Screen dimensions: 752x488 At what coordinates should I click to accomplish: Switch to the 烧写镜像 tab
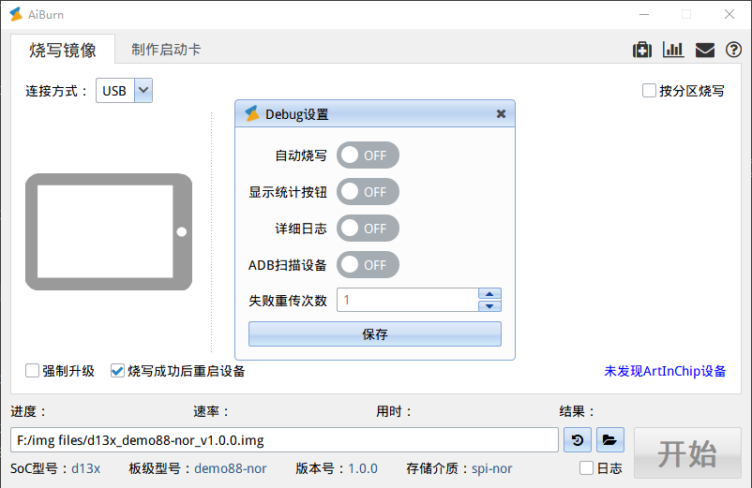click(63, 50)
